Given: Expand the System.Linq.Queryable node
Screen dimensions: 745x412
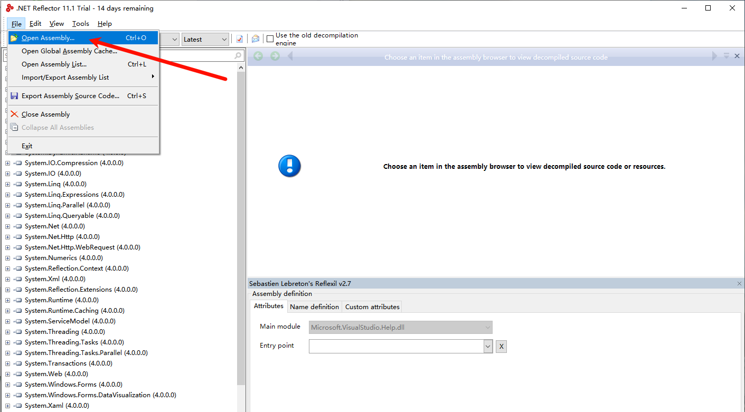Looking at the screenshot, I should [7, 216].
